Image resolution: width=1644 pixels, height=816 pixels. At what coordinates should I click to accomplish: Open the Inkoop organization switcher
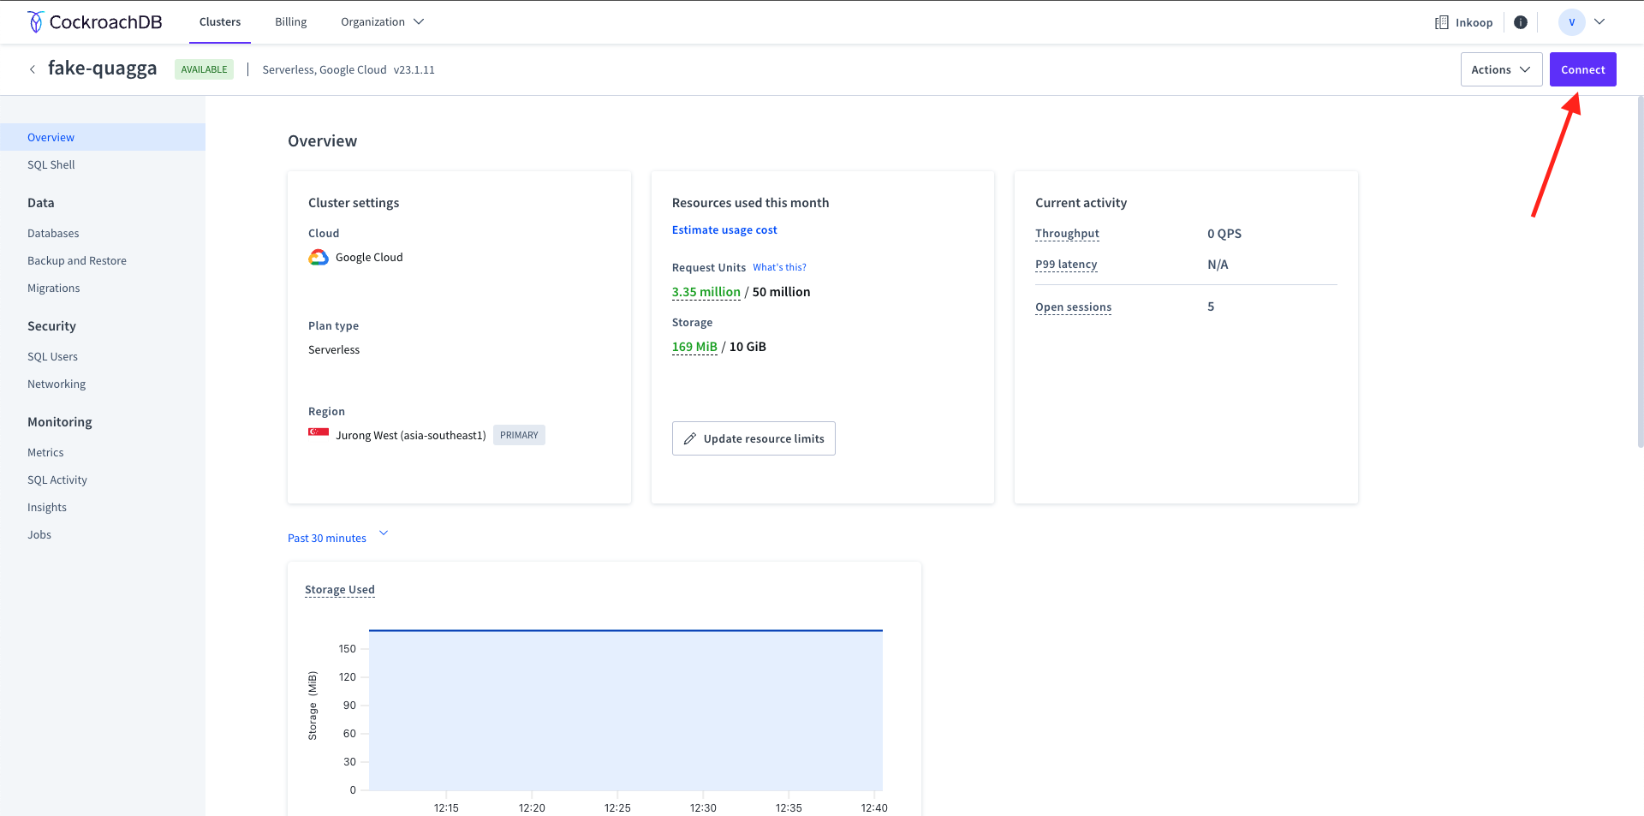coord(1464,22)
